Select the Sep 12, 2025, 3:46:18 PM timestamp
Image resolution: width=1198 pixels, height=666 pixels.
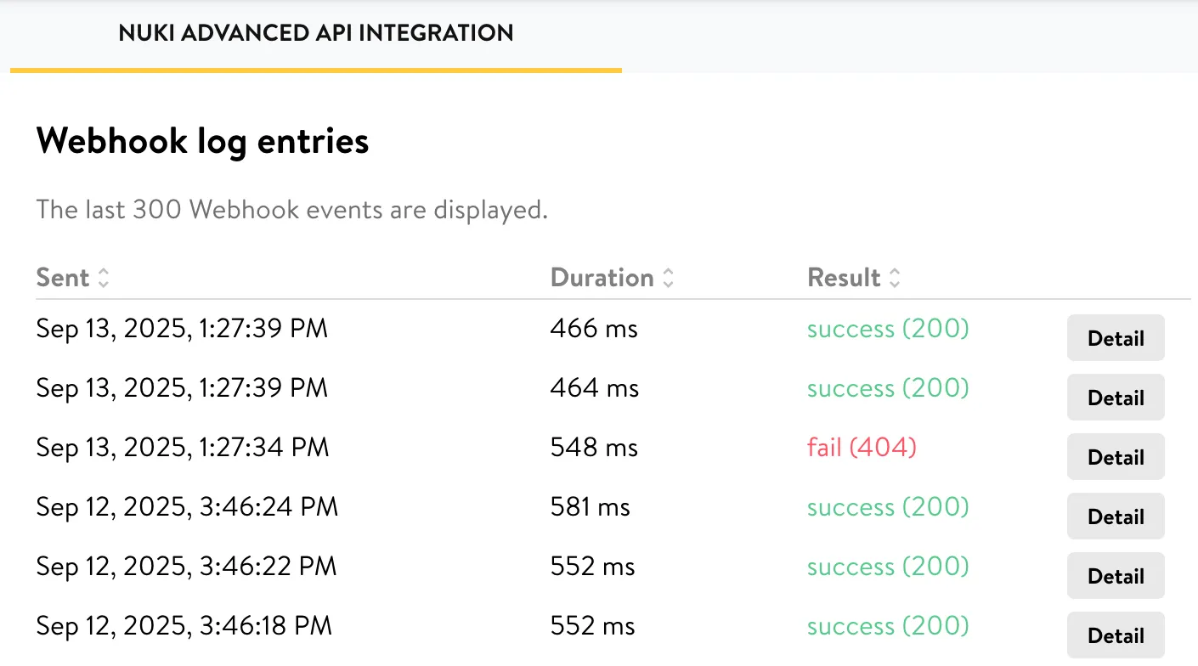pos(184,626)
